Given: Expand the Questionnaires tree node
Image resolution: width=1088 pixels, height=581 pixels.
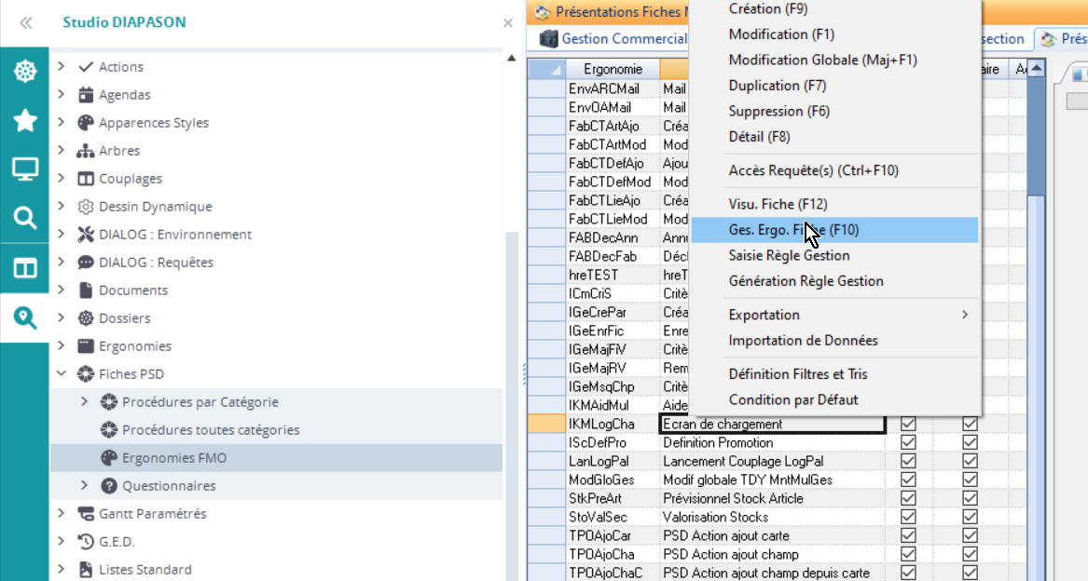Looking at the screenshot, I should point(85,486).
